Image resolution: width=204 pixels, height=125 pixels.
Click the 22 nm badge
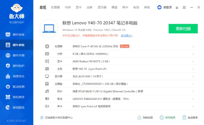[x=125, y=46]
